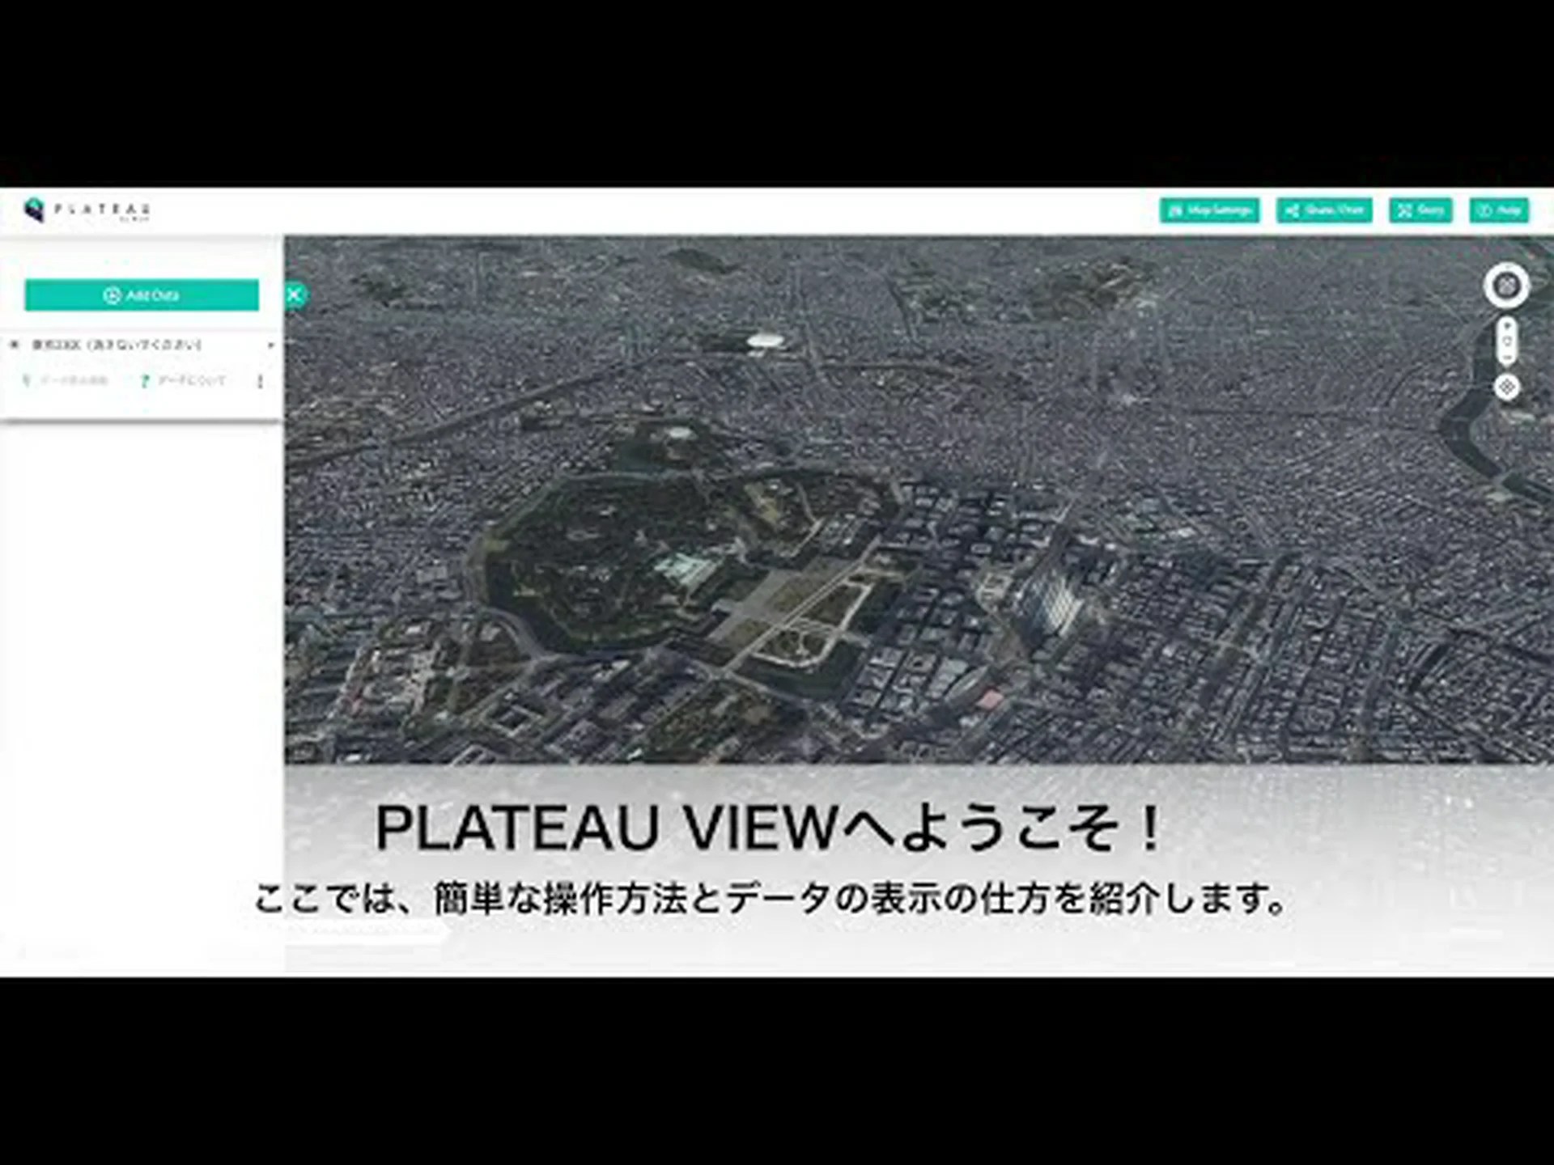Viewport: 1554px width, 1165px height.
Task: Click the diamond grid icon below the zoom controls
Action: [1506, 388]
